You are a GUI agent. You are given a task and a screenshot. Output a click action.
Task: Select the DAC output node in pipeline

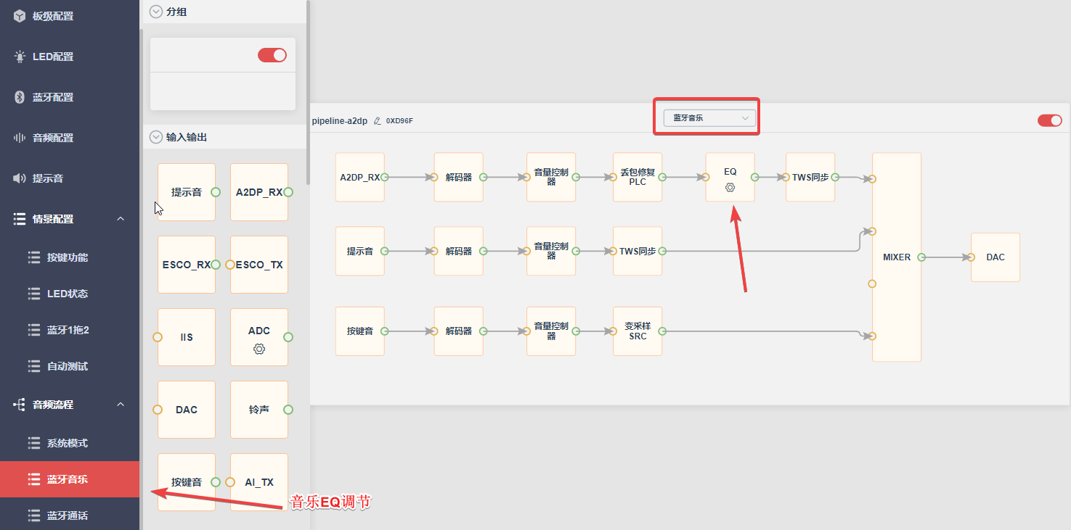coord(995,257)
